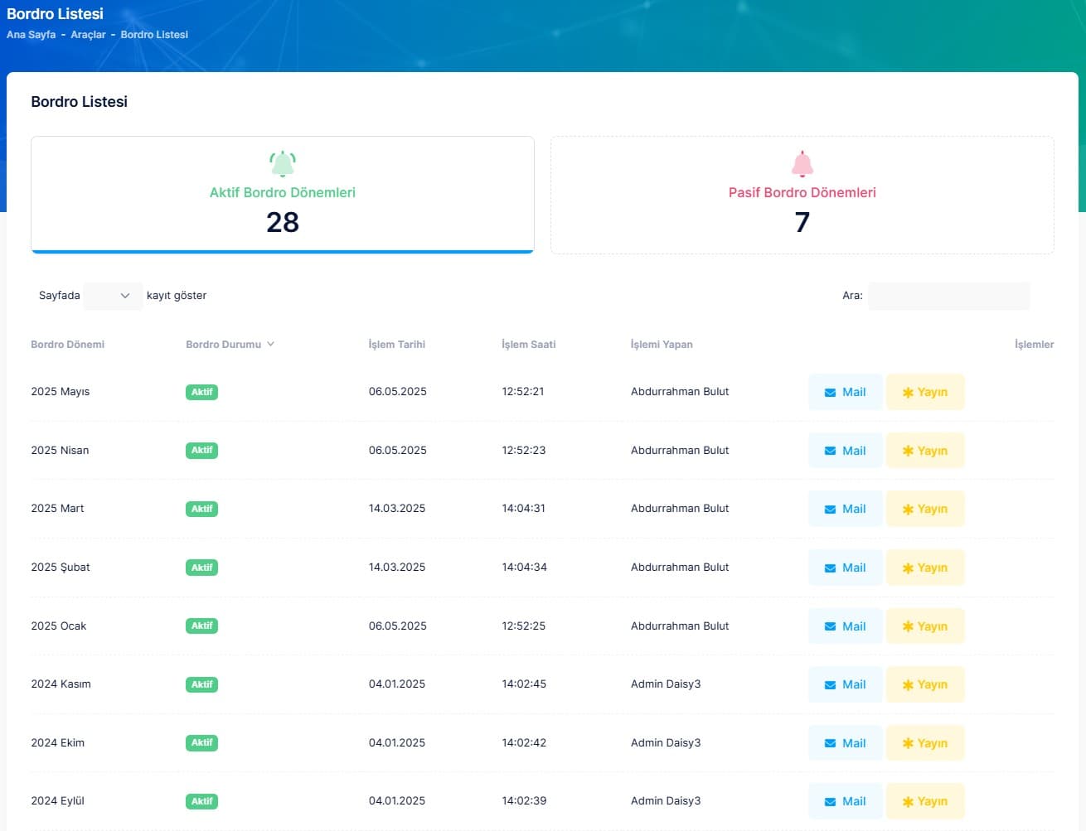
Task: Click the sort arrow on Bordro Durumu column
Action: pos(271,344)
